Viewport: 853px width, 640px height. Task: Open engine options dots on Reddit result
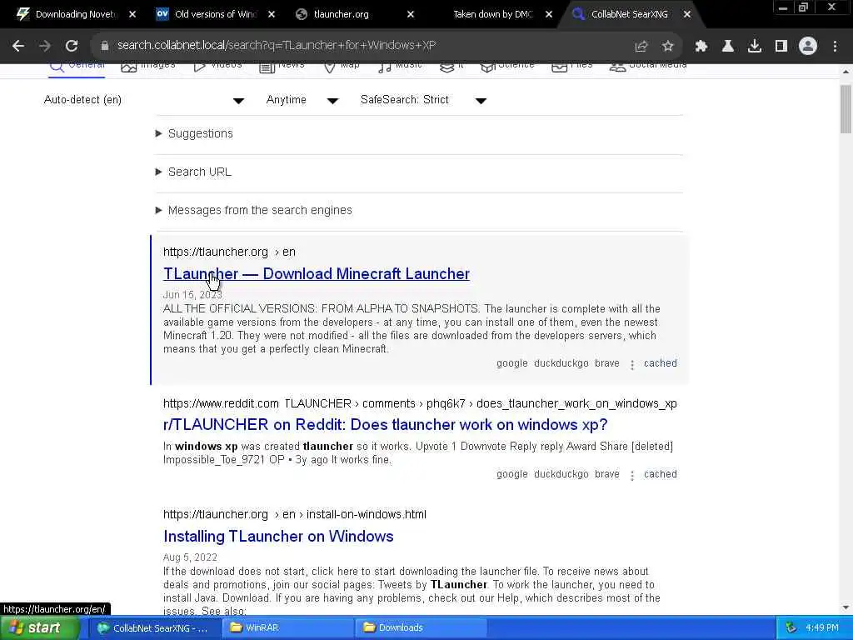pos(632,476)
